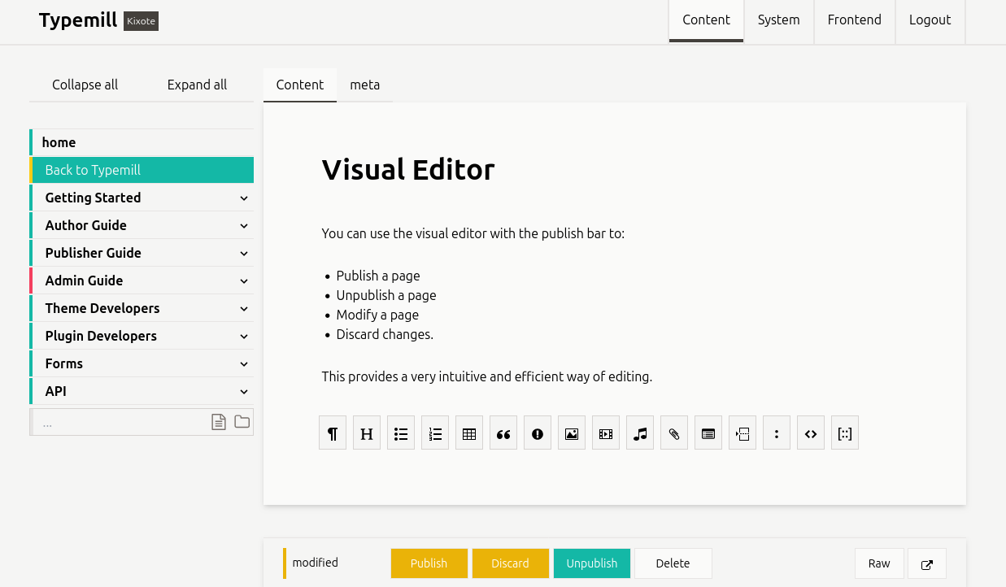Select Back to Typemill item
Viewport: 1006px width, 587px height.
point(143,170)
